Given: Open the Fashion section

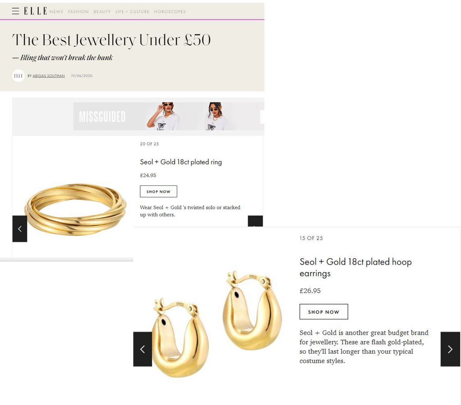Looking at the screenshot, I should coord(78,11).
